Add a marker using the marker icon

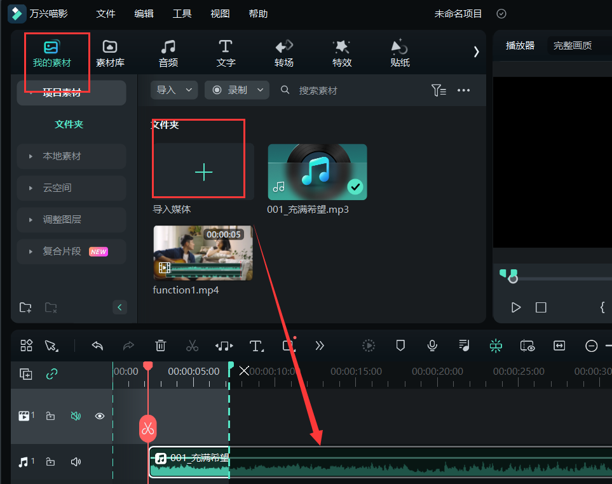point(400,346)
